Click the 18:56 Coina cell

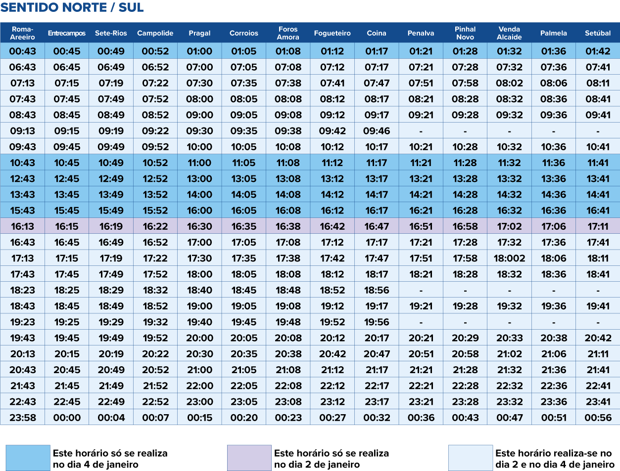tap(377, 290)
